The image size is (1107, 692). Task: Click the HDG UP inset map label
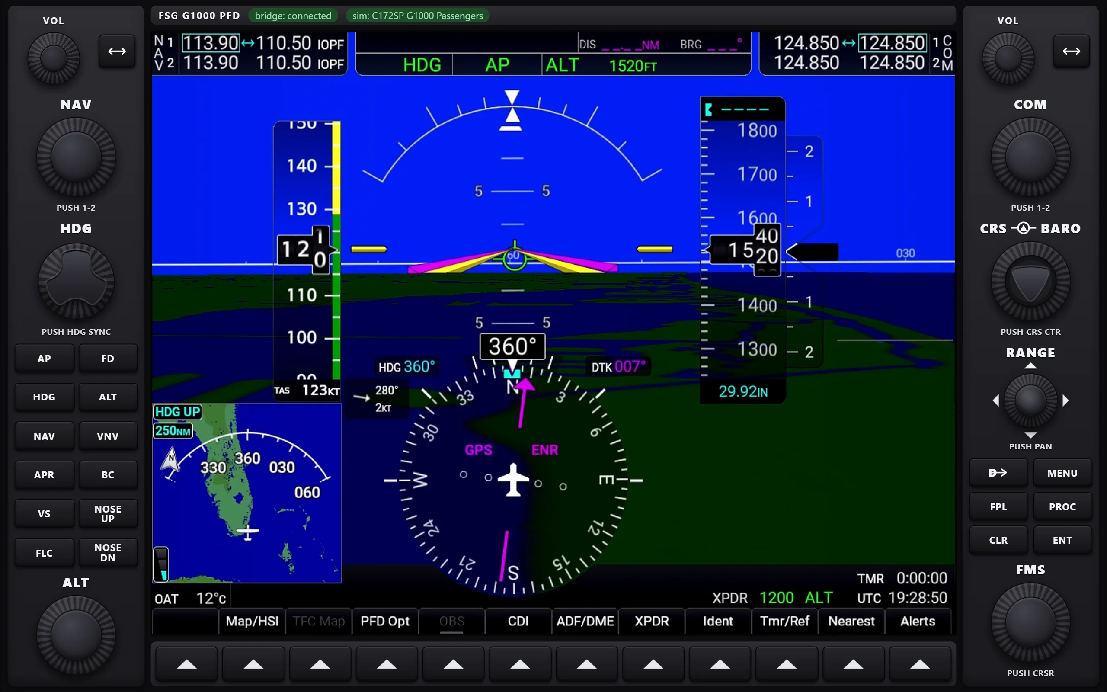tap(177, 412)
